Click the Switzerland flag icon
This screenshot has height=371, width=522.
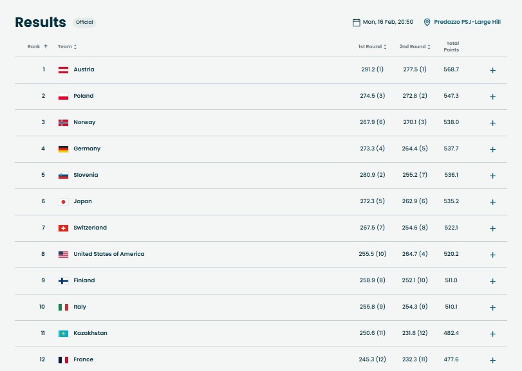click(x=63, y=228)
